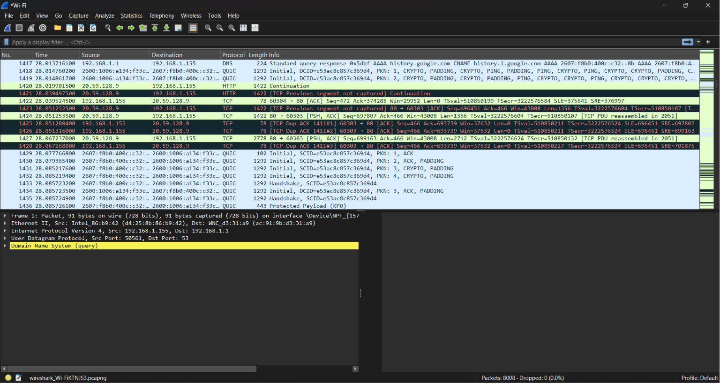Restart the current capture
The width and height of the screenshot is (720, 383).
31,28
